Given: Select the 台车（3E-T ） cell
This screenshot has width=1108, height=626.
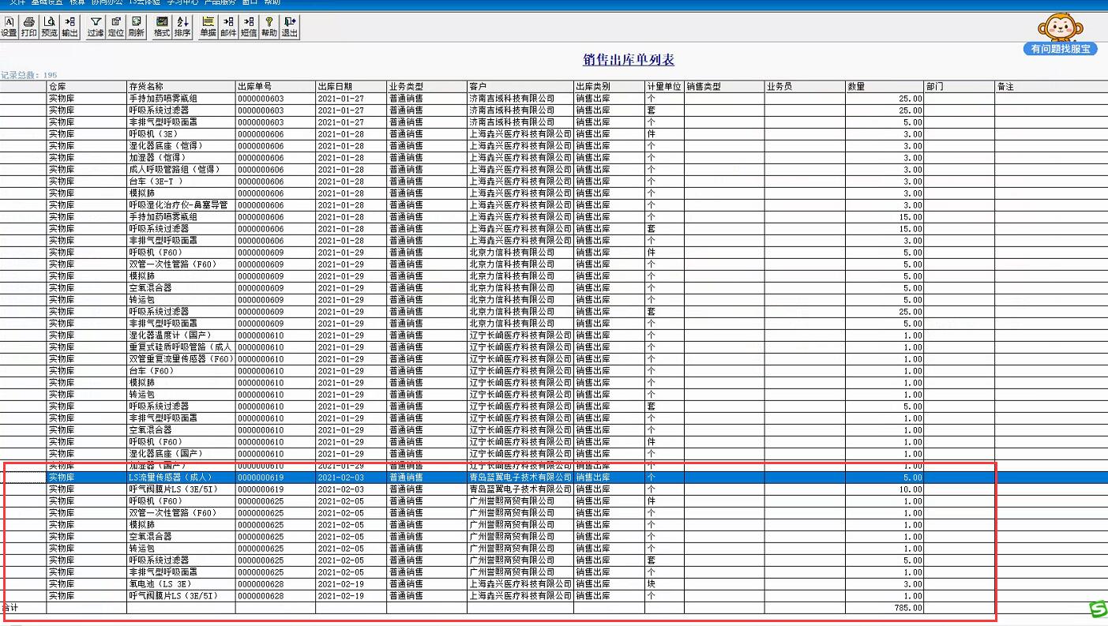Looking at the screenshot, I should [181, 182].
